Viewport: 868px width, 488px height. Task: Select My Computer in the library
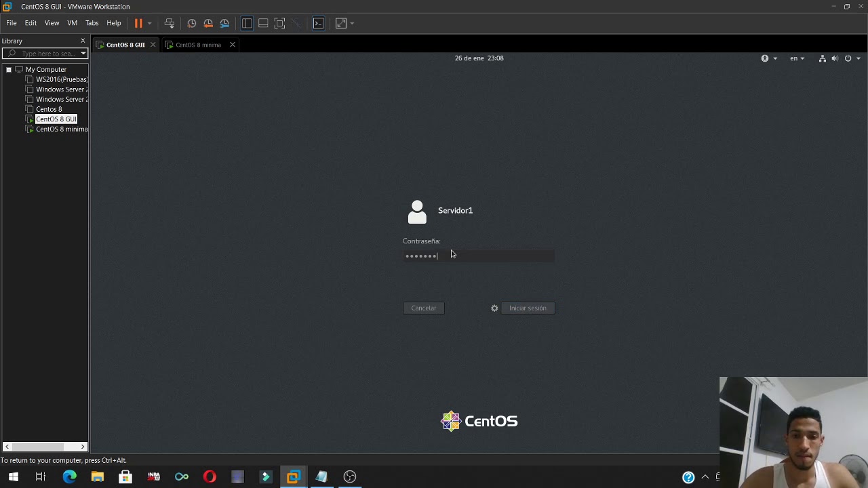[x=45, y=69]
